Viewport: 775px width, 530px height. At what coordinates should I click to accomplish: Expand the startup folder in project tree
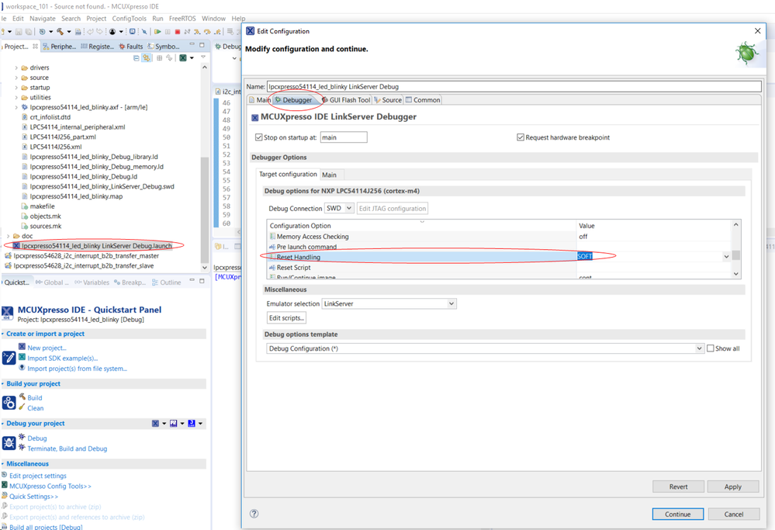[x=16, y=88]
